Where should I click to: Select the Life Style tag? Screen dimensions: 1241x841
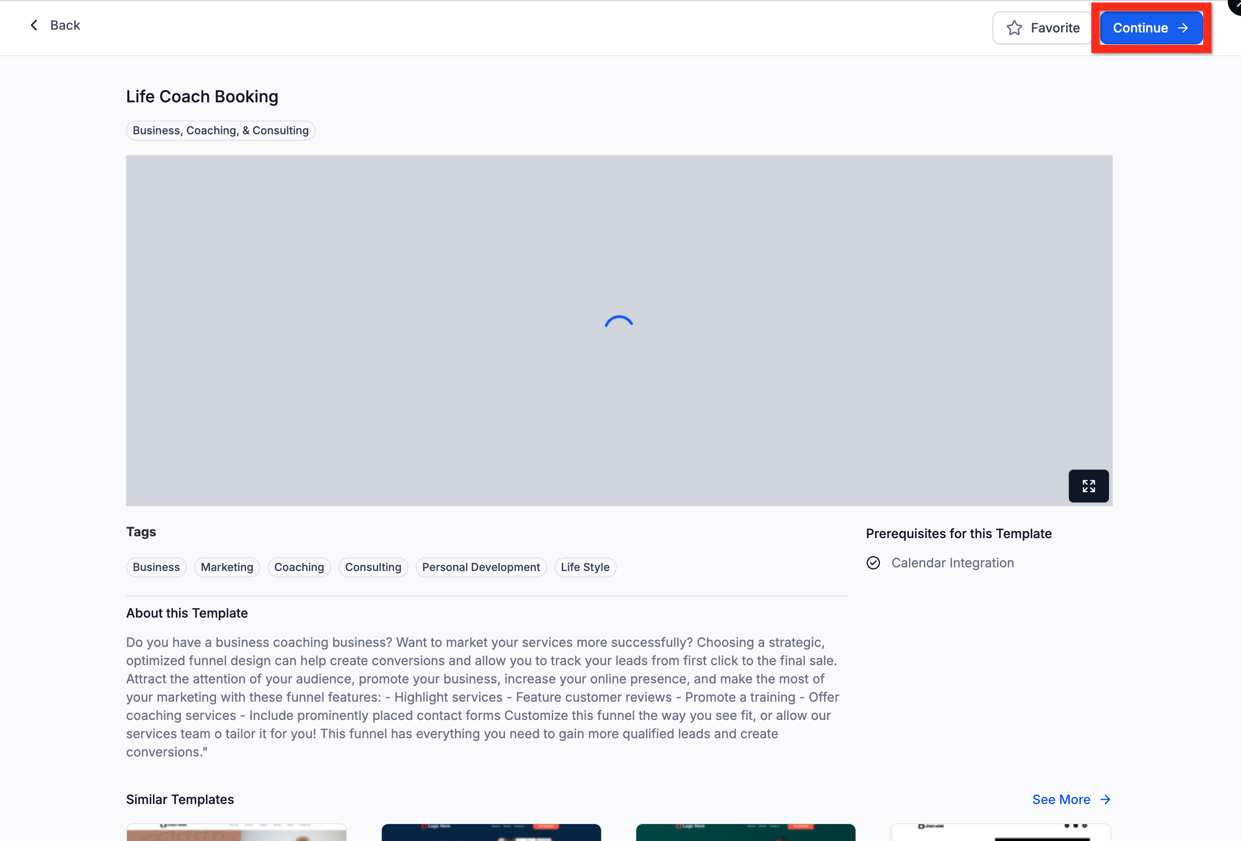[x=585, y=567]
